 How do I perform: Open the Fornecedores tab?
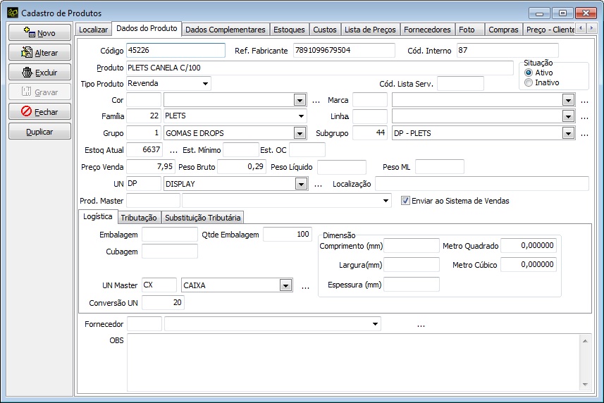click(427, 30)
